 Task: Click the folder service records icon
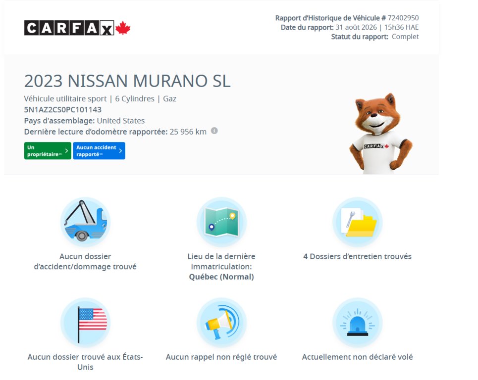[357, 222]
